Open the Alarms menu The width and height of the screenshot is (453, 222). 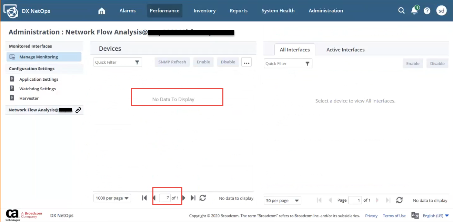[x=128, y=11]
